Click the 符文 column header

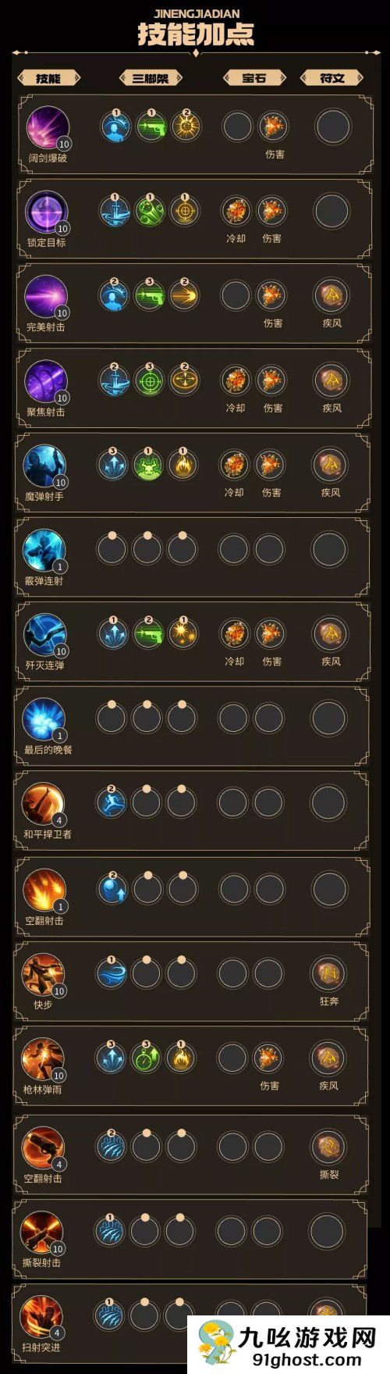point(331,77)
